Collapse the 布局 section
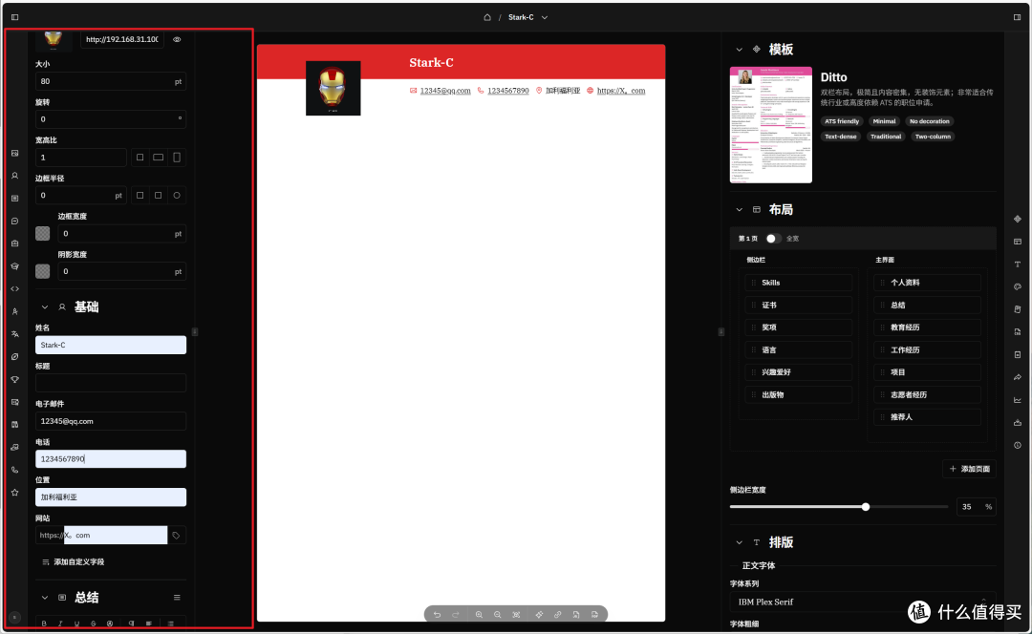 tap(739, 210)
